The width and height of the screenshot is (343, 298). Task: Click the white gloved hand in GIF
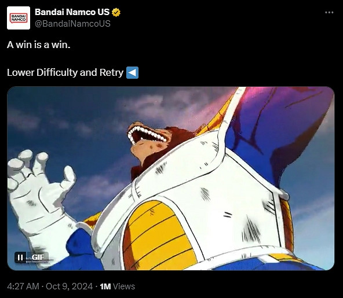39,192
